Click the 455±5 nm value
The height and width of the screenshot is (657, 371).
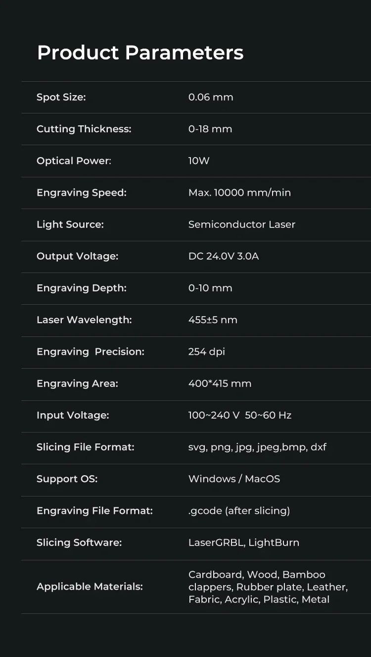coord(213,320)
